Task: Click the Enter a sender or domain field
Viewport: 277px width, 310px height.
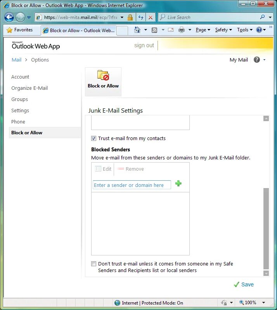Action: [132, 185]
